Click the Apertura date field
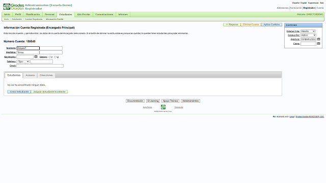The height and width of the screenshot is (183, 326). pyautogui.click(x=308, y=39)
